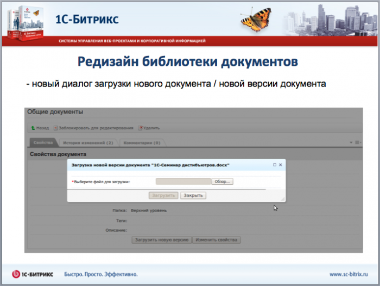Click Заблокировать для редактирования in toolbar
The width and height of the screenshot is (380, 286).
pos(93,128)
